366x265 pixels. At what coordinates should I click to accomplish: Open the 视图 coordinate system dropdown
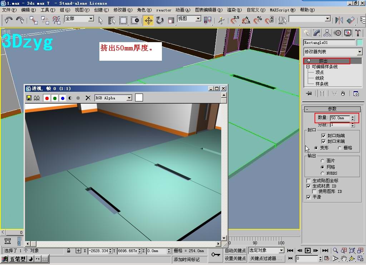tap(198, 19)
